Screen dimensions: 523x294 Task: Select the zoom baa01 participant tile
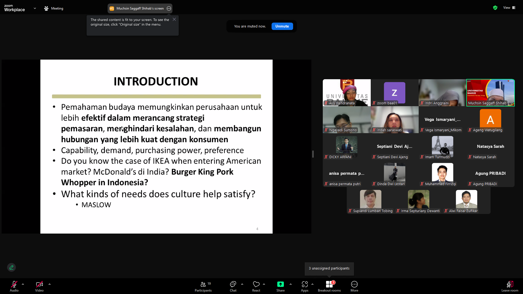tap(395, 93)
